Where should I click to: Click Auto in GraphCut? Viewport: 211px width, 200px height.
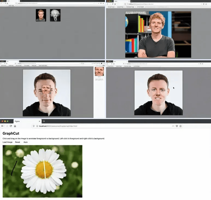point(26,142)
